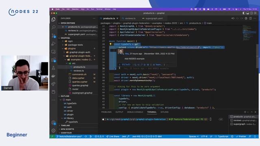This screenshot has height=146, width=260.
Task: Close the terminal panel
Action: [x=256, y=112]
